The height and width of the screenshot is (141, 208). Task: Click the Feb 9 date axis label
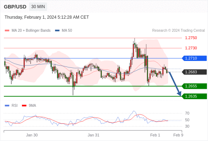[x=178, y=135]
